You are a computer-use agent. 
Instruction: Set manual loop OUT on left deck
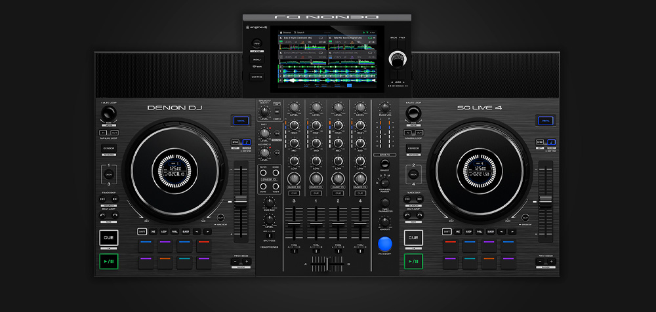point(115,132)
